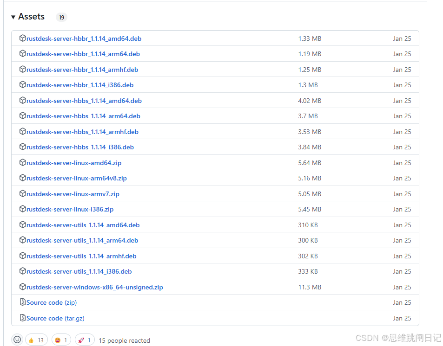443x346 pixels.
Task: Download rustdesk-server-utils_1.1.14_arm64.deb
Action: tap(82, 240)
